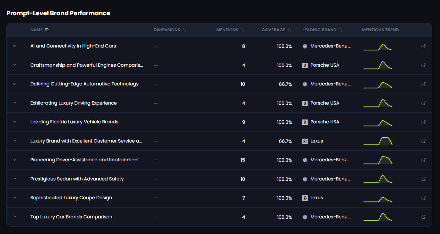Open external link for Top Luxury Car Brands Comparison
The height and width of the screenshot is (234, 440).
[x=423, y=217]
